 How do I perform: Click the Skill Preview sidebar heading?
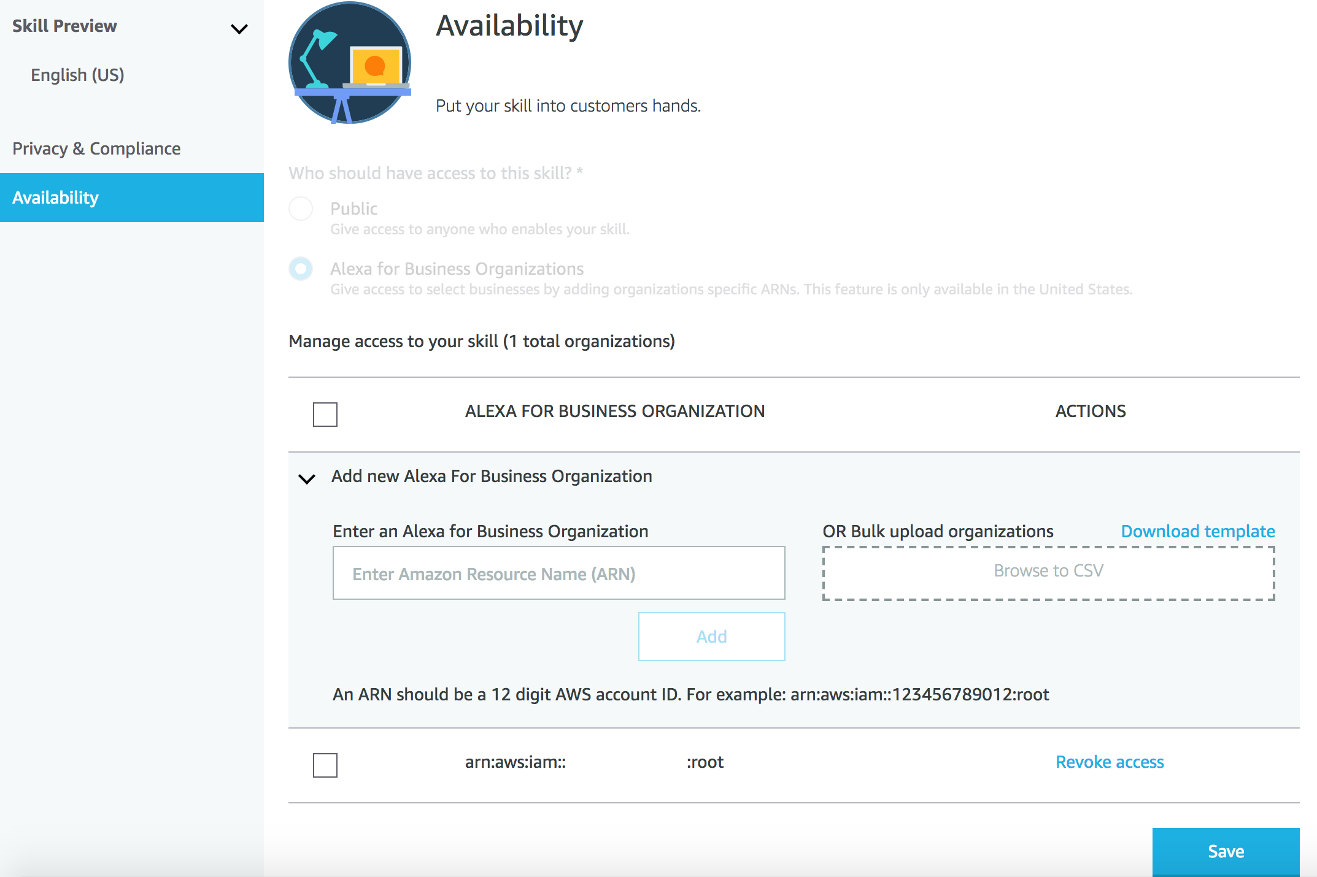[x=64, y=26]
